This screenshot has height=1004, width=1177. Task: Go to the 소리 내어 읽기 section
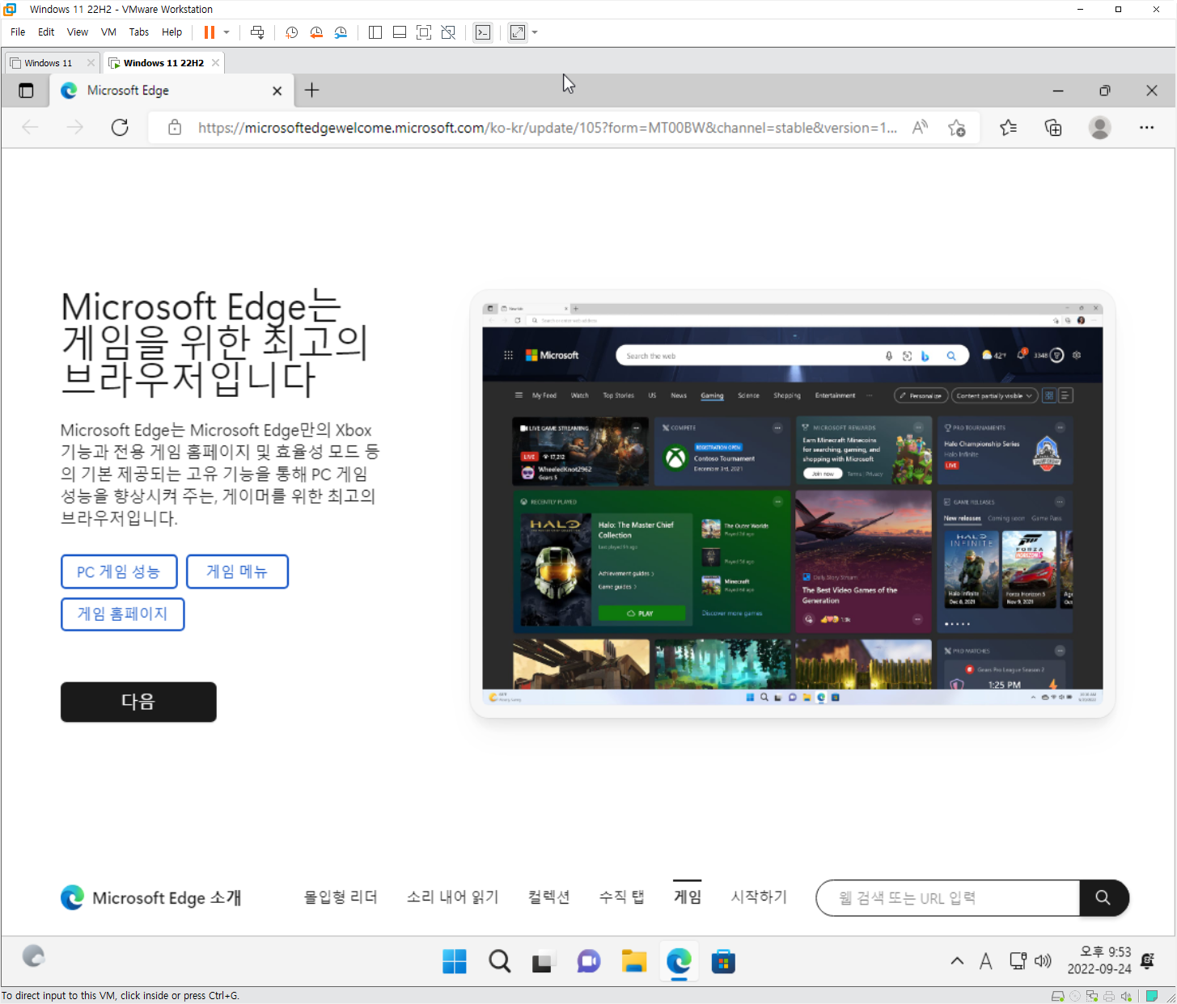coord(453,896)
